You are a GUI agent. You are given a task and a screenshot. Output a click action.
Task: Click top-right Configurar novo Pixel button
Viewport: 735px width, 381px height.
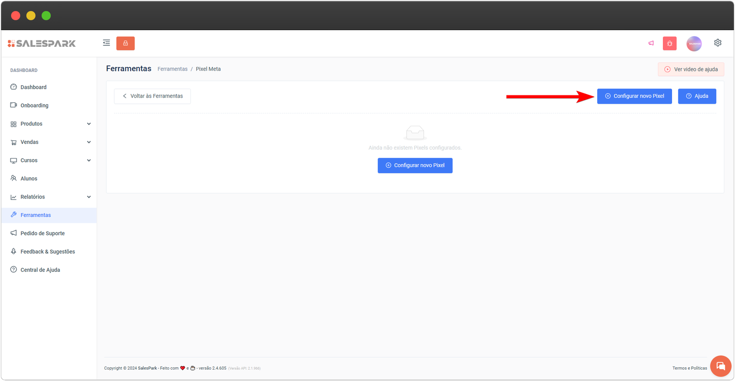point(634,96)
